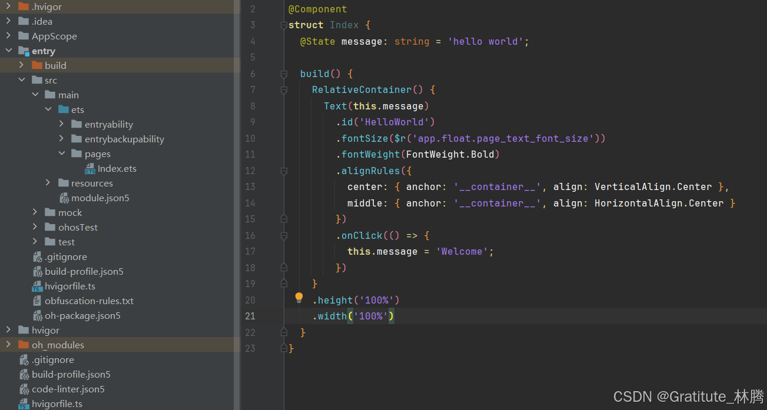This screenshot has width=767, height=410.
Task: Click VerticalAlign.Center on line 13
Action: [653, 187]
